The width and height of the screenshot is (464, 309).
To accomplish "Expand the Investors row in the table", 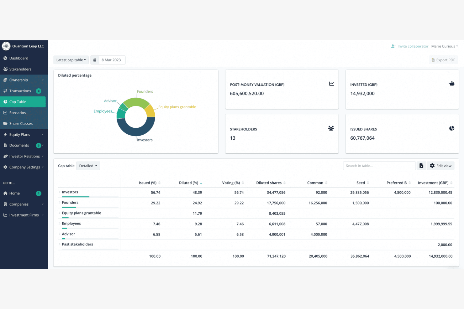I will [x=59, y=192].
